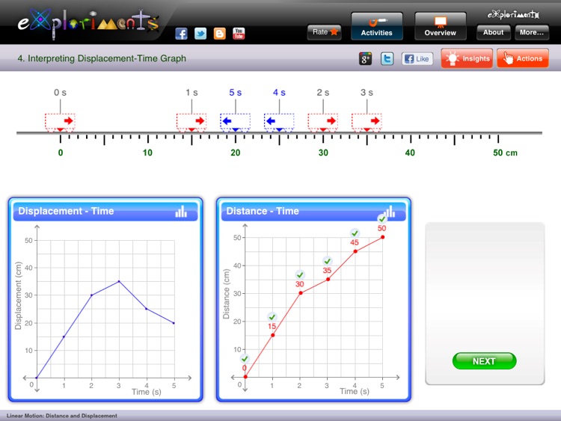Click the 'Displacement - Time' panel title
561x421 pixels.
pyautogui.click(x=66, y=211)
